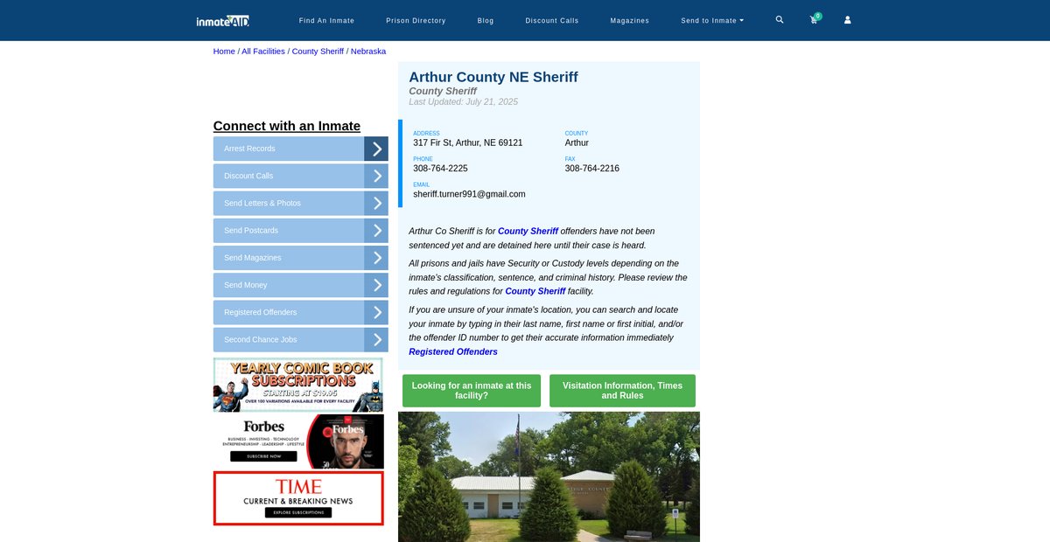The height and width of the screenshot is (542, 1050).
Task: Open County Sheriff breadcrumb link
Action: coord(318,52)
